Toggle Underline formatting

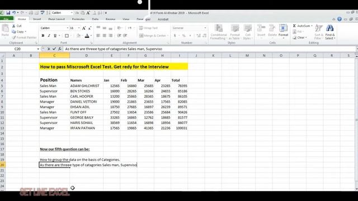(55, 36)
